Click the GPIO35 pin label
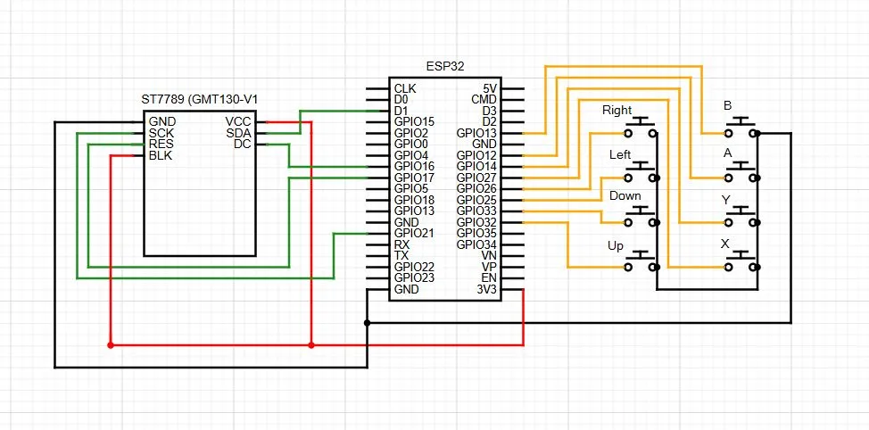 (476, 233)
